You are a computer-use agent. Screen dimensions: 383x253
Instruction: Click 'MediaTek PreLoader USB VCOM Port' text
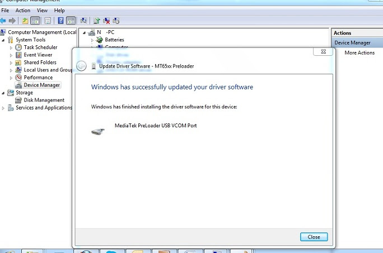coord(156,126)
